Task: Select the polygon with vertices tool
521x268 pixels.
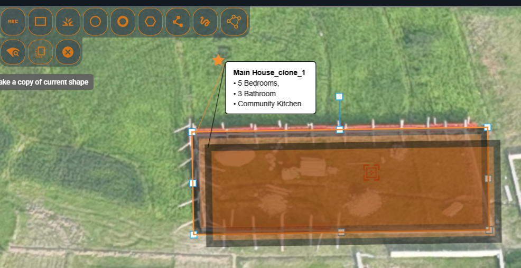Action: [233, 22]
